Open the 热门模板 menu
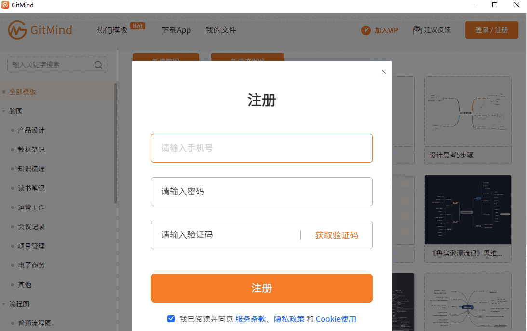This screenshot has width=527, height=331. coord(112,30)
